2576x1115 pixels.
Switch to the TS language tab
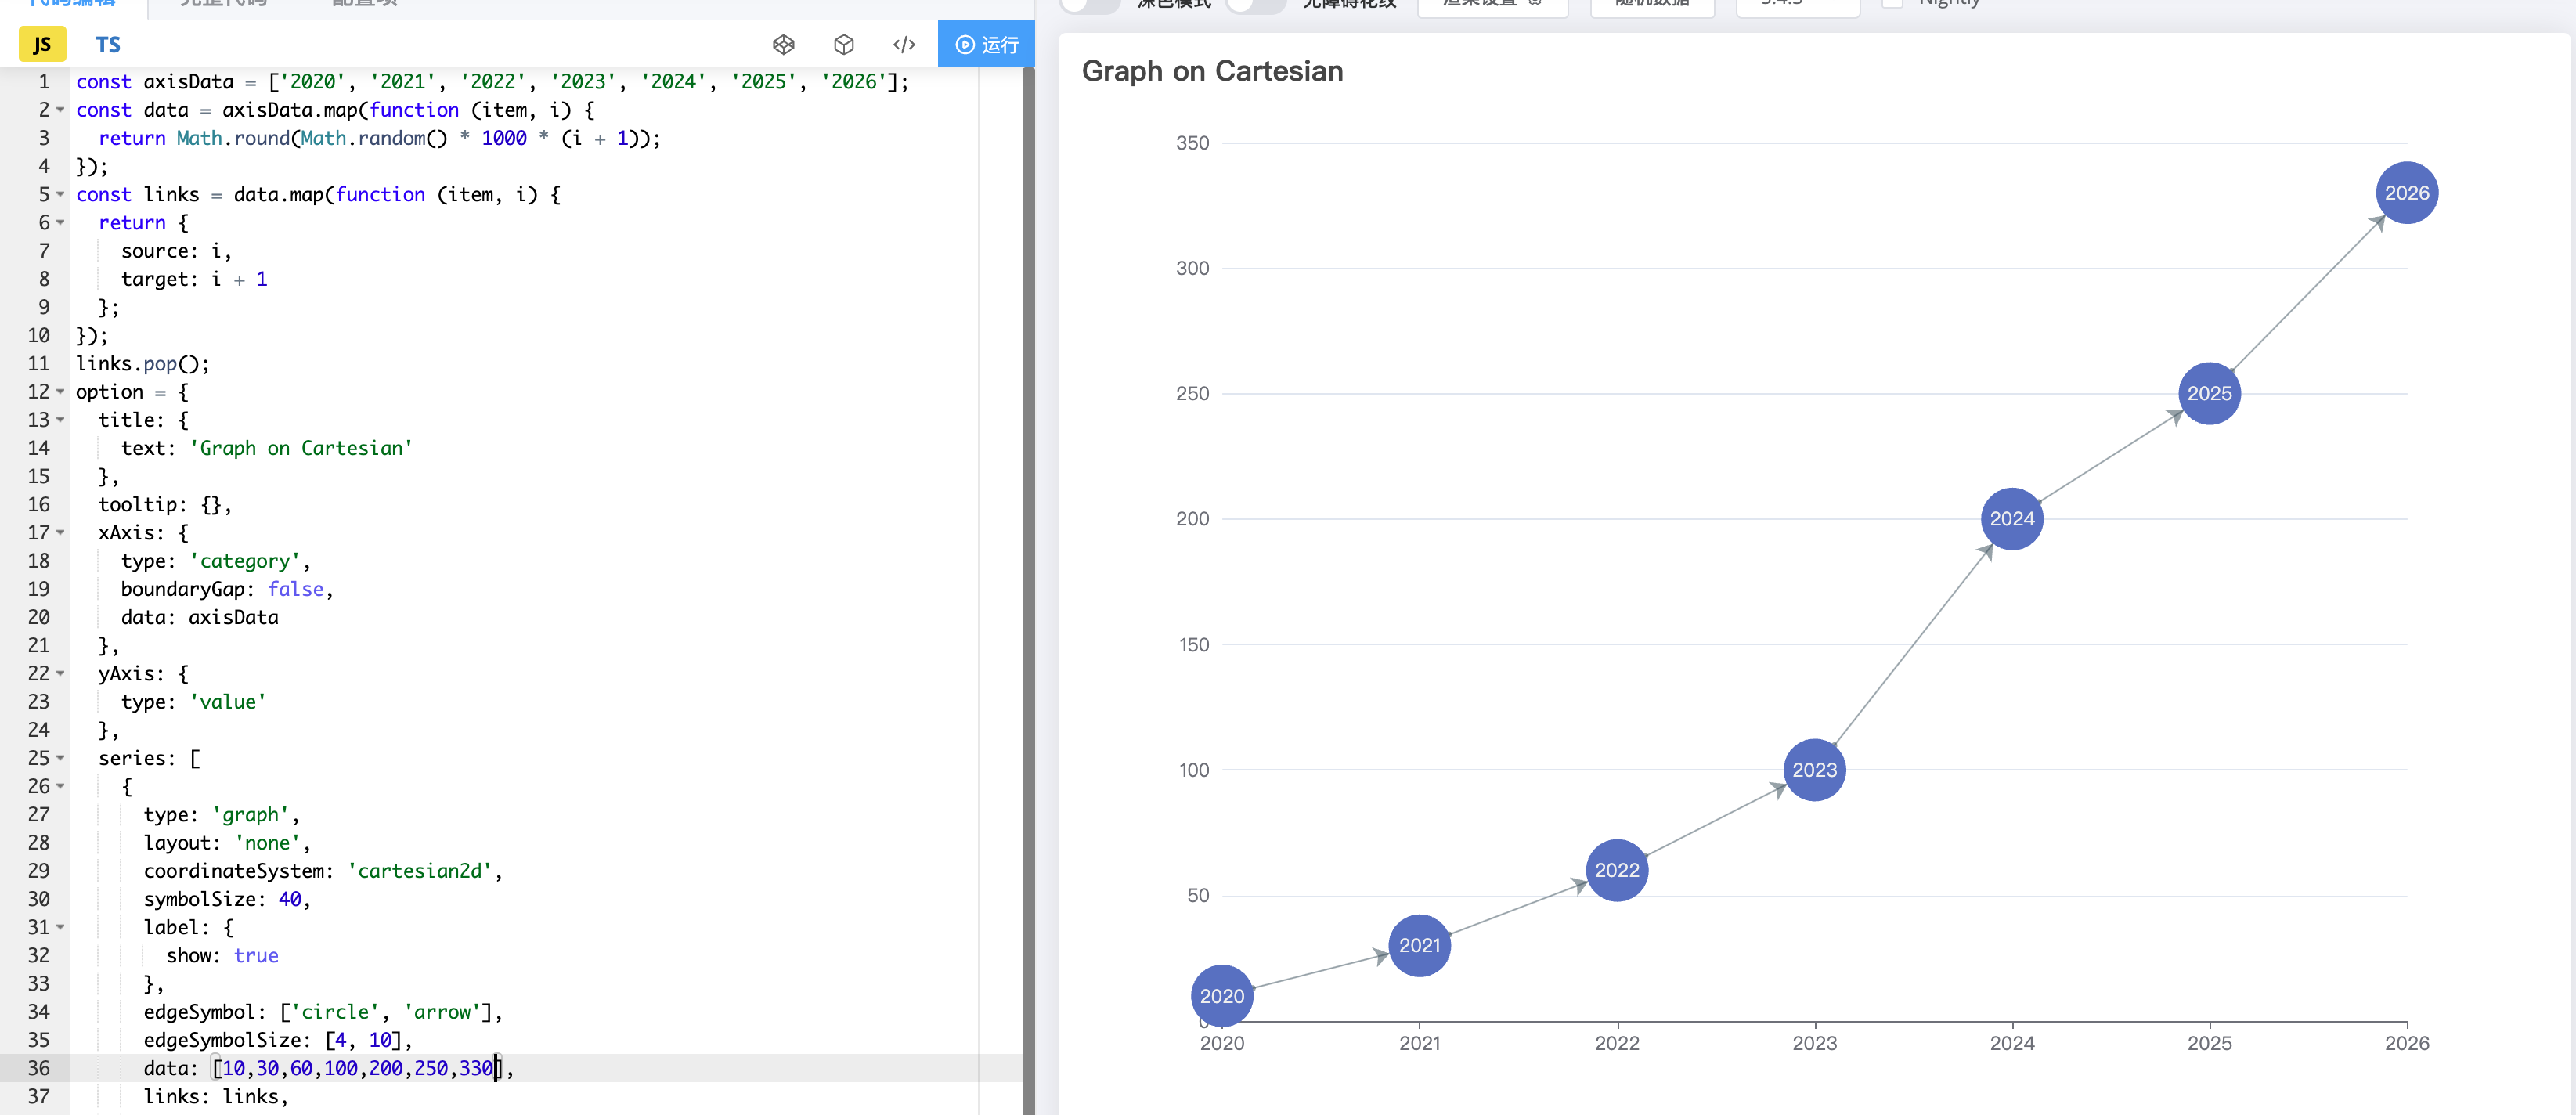108,44
